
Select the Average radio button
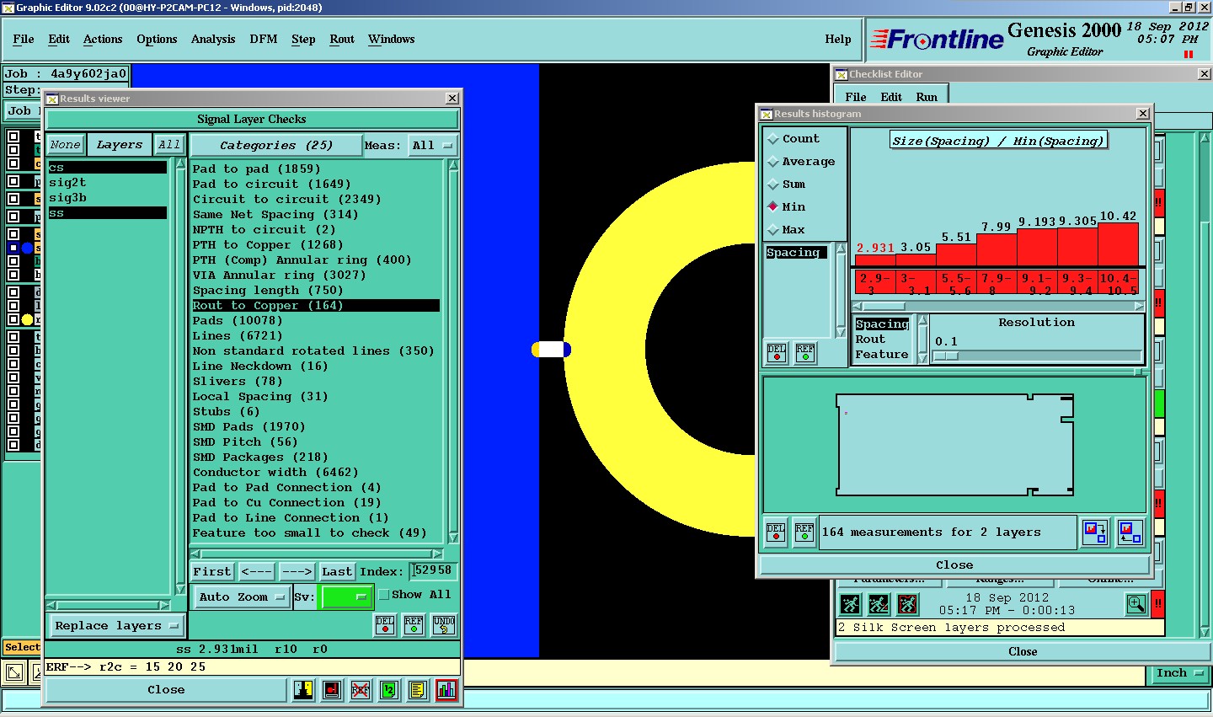[773, 162]
